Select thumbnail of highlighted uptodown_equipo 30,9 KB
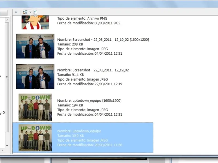 (35, 138)
